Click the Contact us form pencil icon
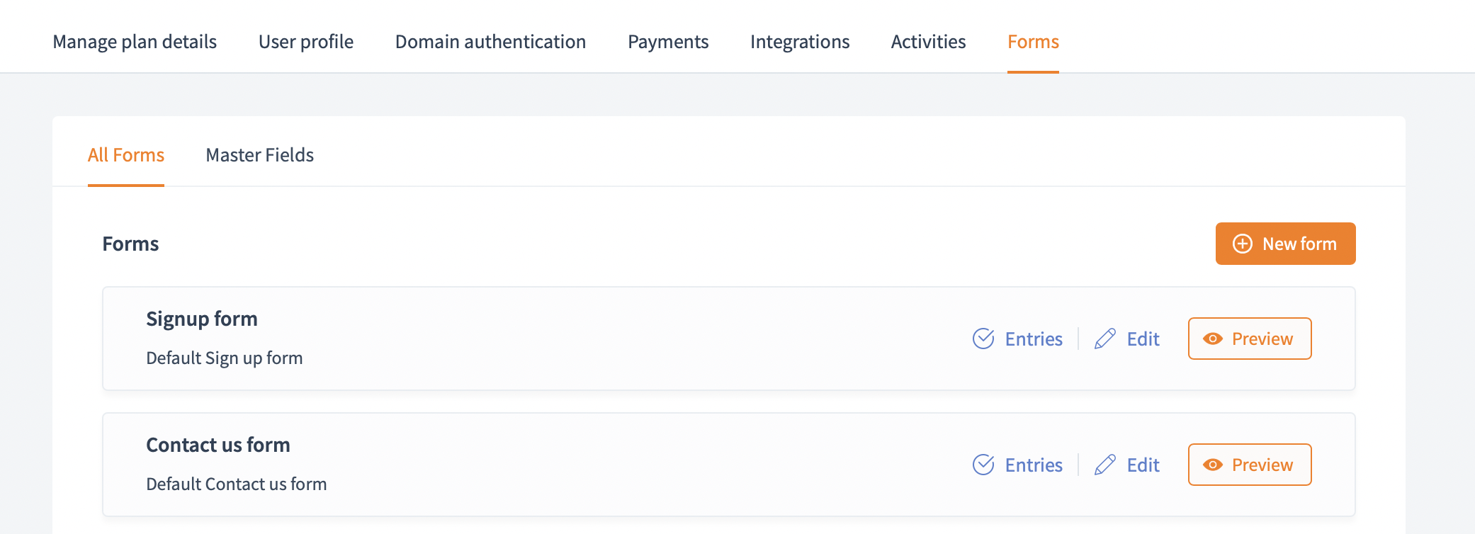Image resolution: width=1475 pixels, height=534 pixels. click(x=1105, y=465)
